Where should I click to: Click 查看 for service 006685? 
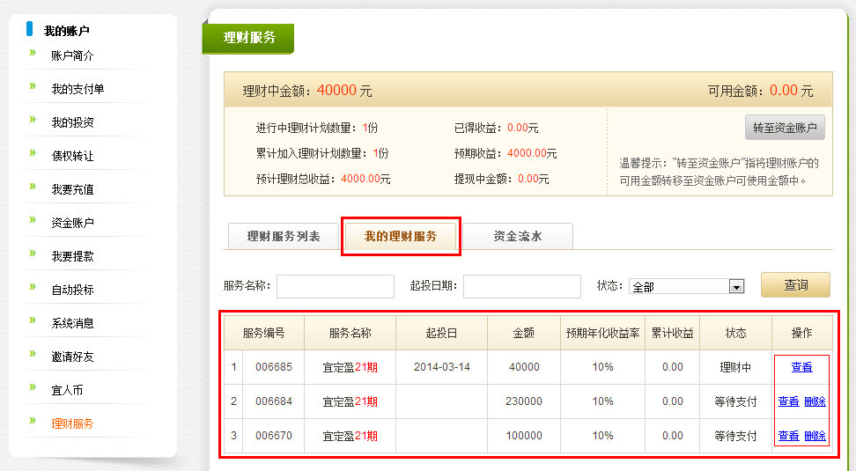click(801, 367)
